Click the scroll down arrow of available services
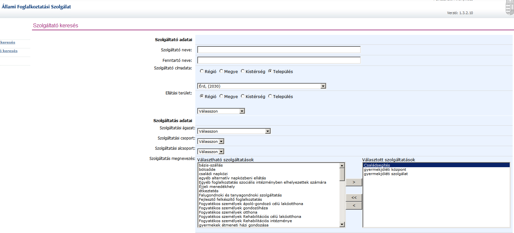This screenshot has width=514, height=233. coord(342,224)
